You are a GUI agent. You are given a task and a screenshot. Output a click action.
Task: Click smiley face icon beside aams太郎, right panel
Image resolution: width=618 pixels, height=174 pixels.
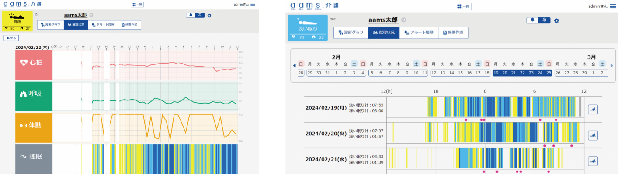point(404,20)
